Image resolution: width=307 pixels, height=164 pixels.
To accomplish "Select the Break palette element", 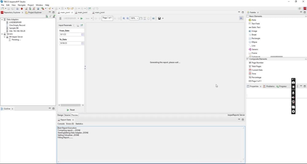I will pyautogui.click(x=252, y=35).
